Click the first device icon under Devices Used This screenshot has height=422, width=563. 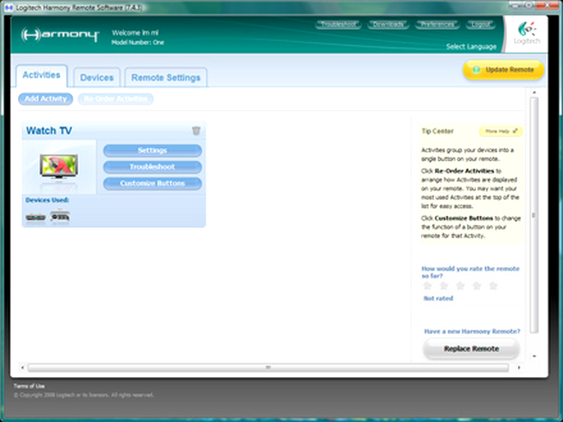point(35,217)
